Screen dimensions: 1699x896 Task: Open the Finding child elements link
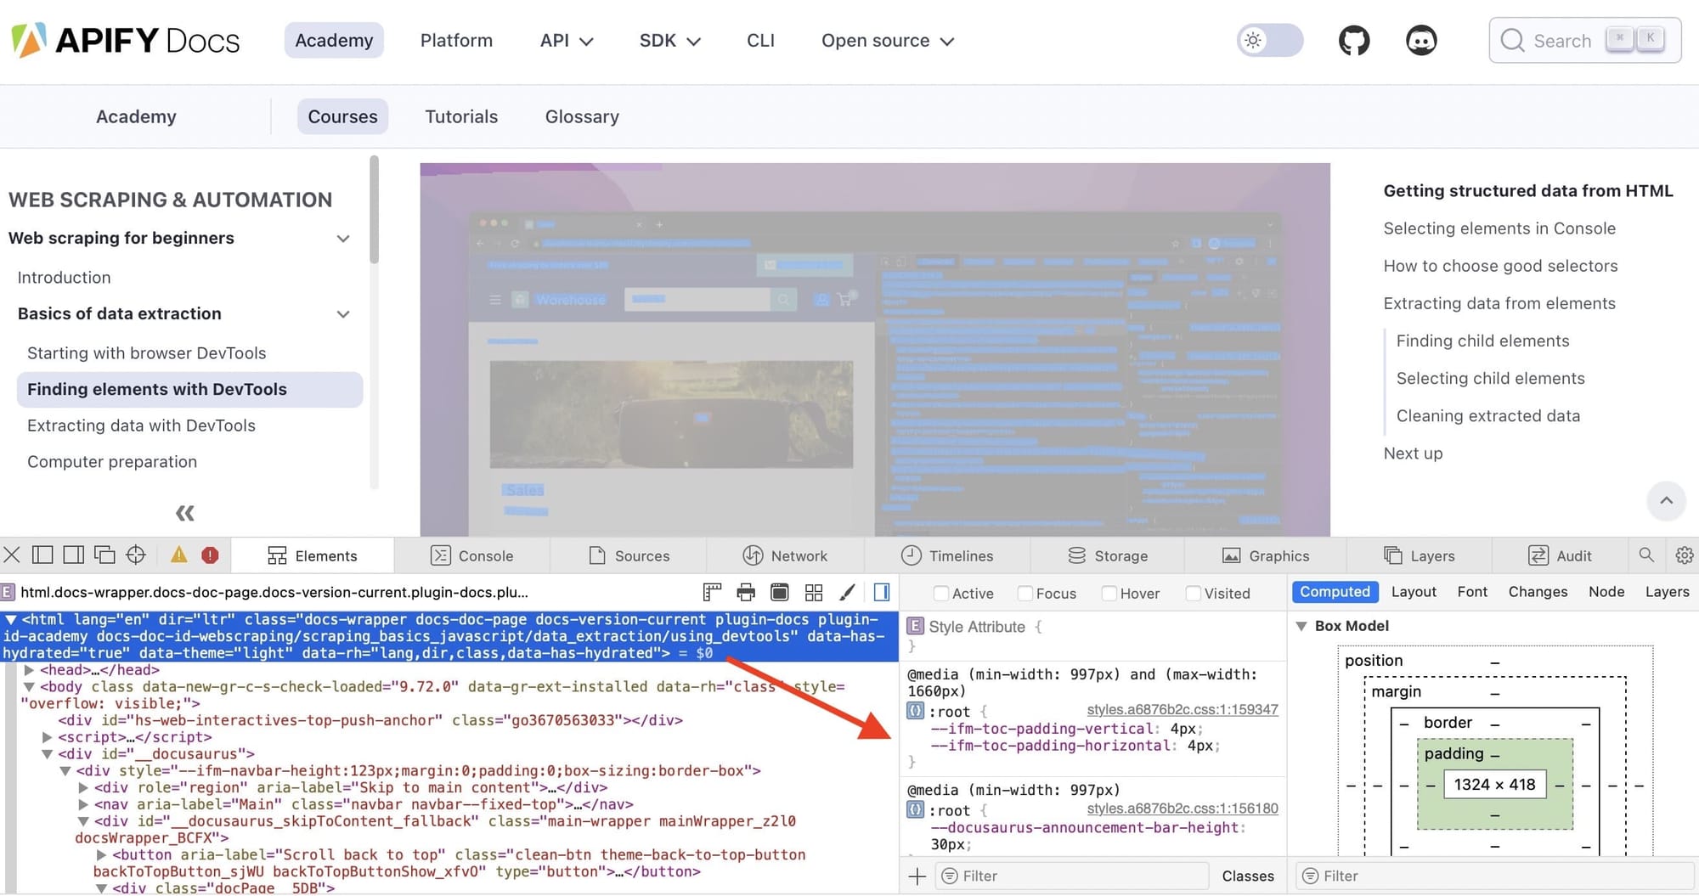coord(1482,341)
